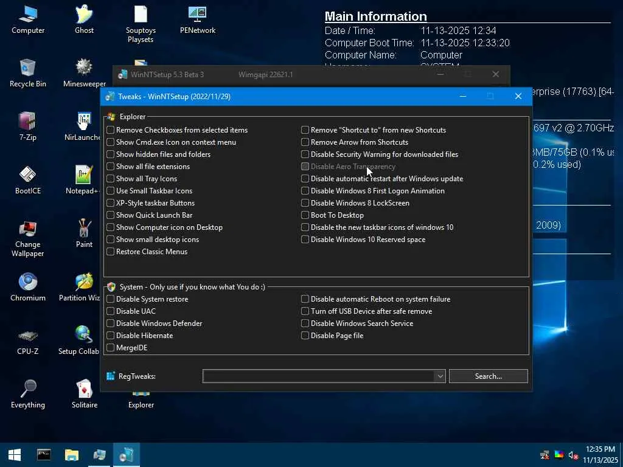Click the taskbar clock showing 12:35 PM

click(x=600, y=455)
